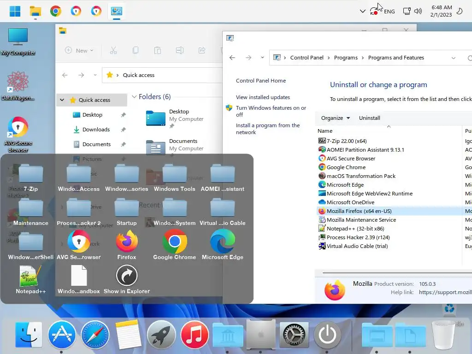
Task: Open My Computer desktop icon
Action: click(x=18, y=41)
